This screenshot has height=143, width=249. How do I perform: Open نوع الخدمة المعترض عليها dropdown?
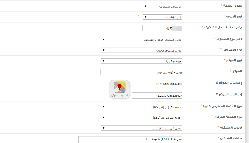141,107
